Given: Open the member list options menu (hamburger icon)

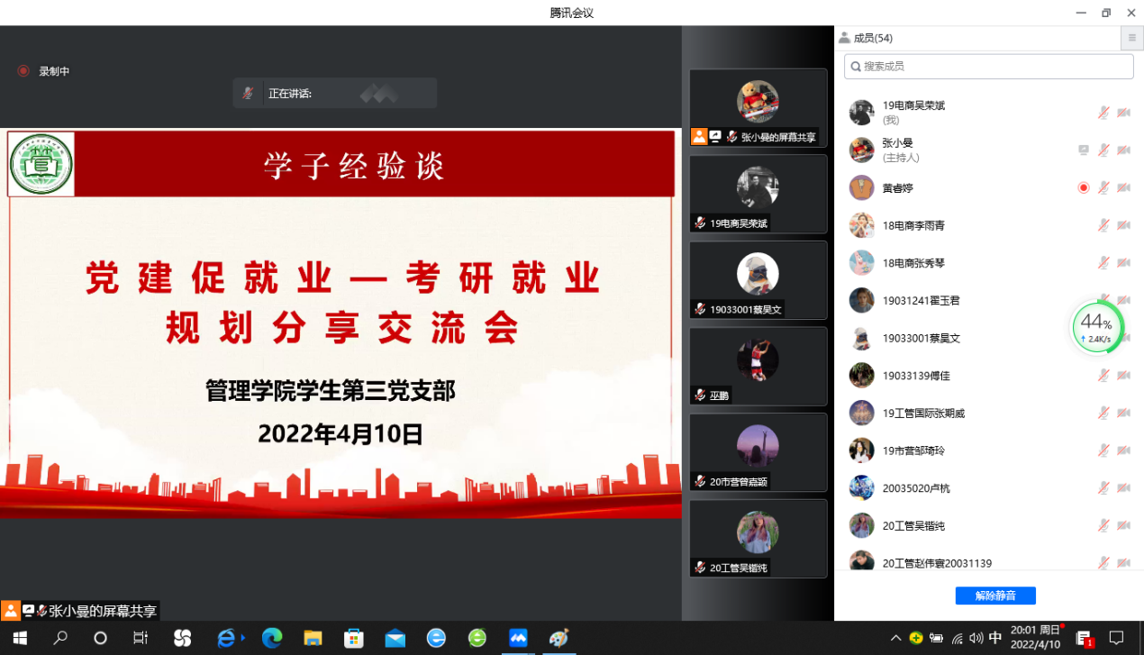Looking at the screenshot, I should click(1131, 38).
